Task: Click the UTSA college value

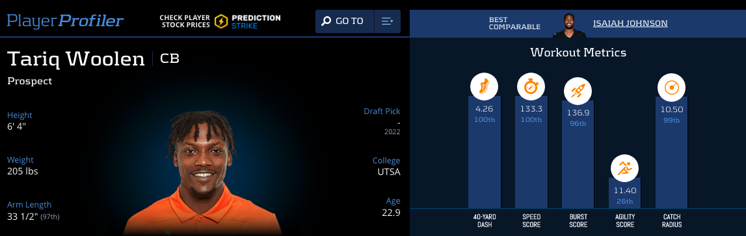Action: (389, 172)
